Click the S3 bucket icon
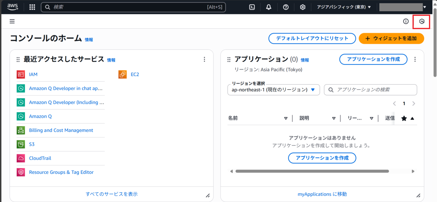Image resolution: width=437 pixels, height=202 pixels. pyautogui.click(x=21, y=144)
